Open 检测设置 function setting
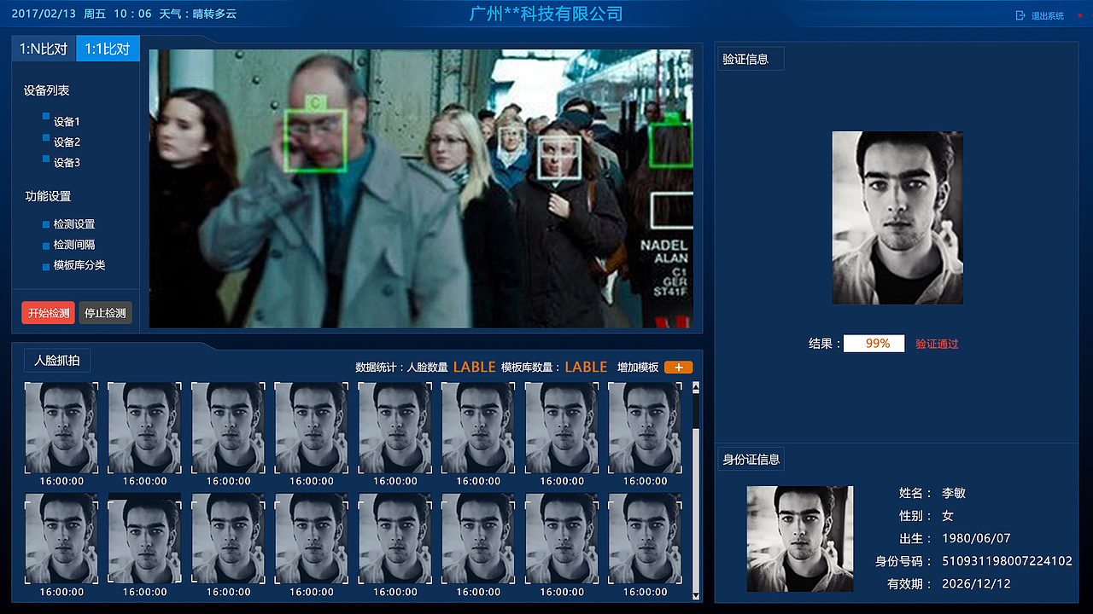This screenshot has width=1093, height=614. pyautogui.click(x=74, y=224)
